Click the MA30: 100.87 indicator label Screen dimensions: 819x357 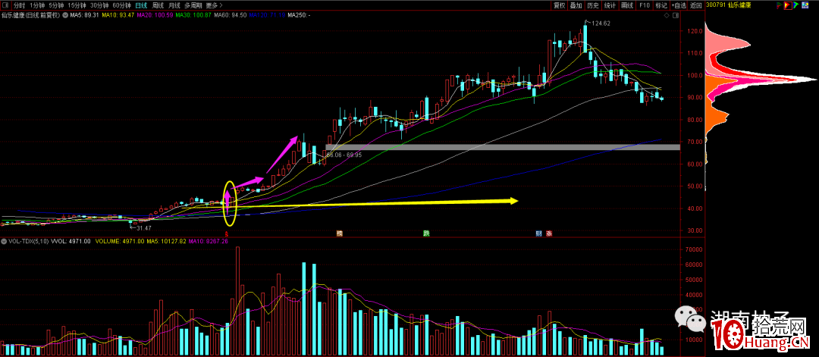(x=193, y=15)
